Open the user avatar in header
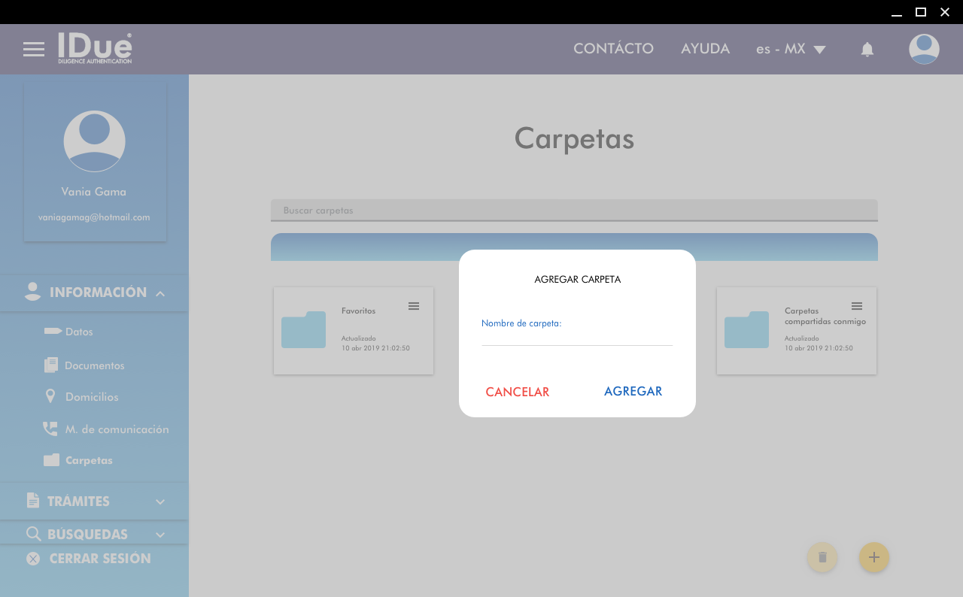This screenshot has height=597, width=963. pyautogui.click(x=923, y=50)
